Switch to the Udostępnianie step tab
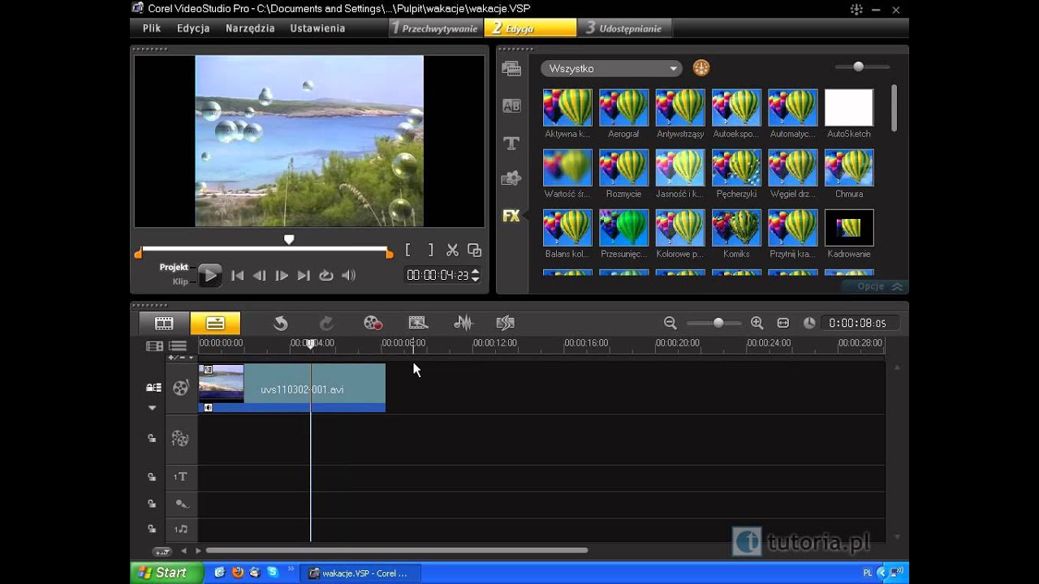The height and width of the screenshot is (584, 1039). (x=624, y=28)
